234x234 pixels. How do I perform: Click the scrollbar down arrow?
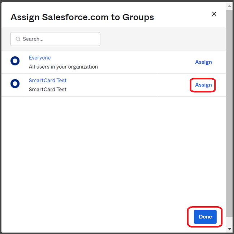(230, 229)
